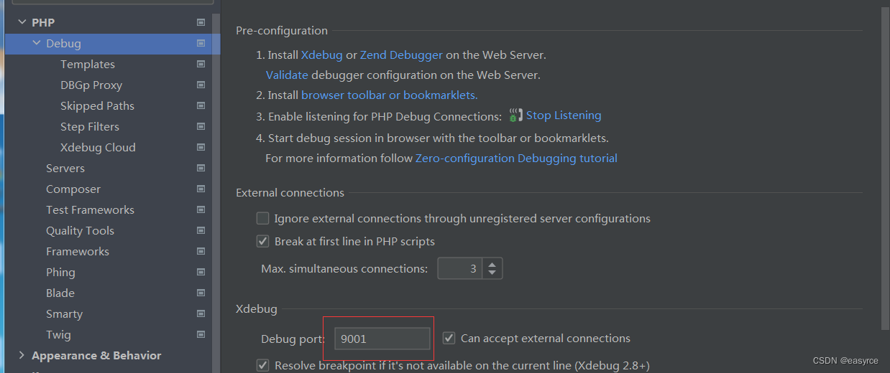Collapse the PHP settings tree node
The width and height of the screenshot is (890, 373).
click(22, 23)
